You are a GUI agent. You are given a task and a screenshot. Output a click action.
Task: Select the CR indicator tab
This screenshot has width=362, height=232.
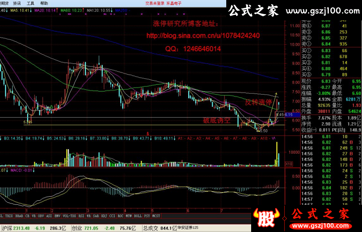[x=27, y=216]
